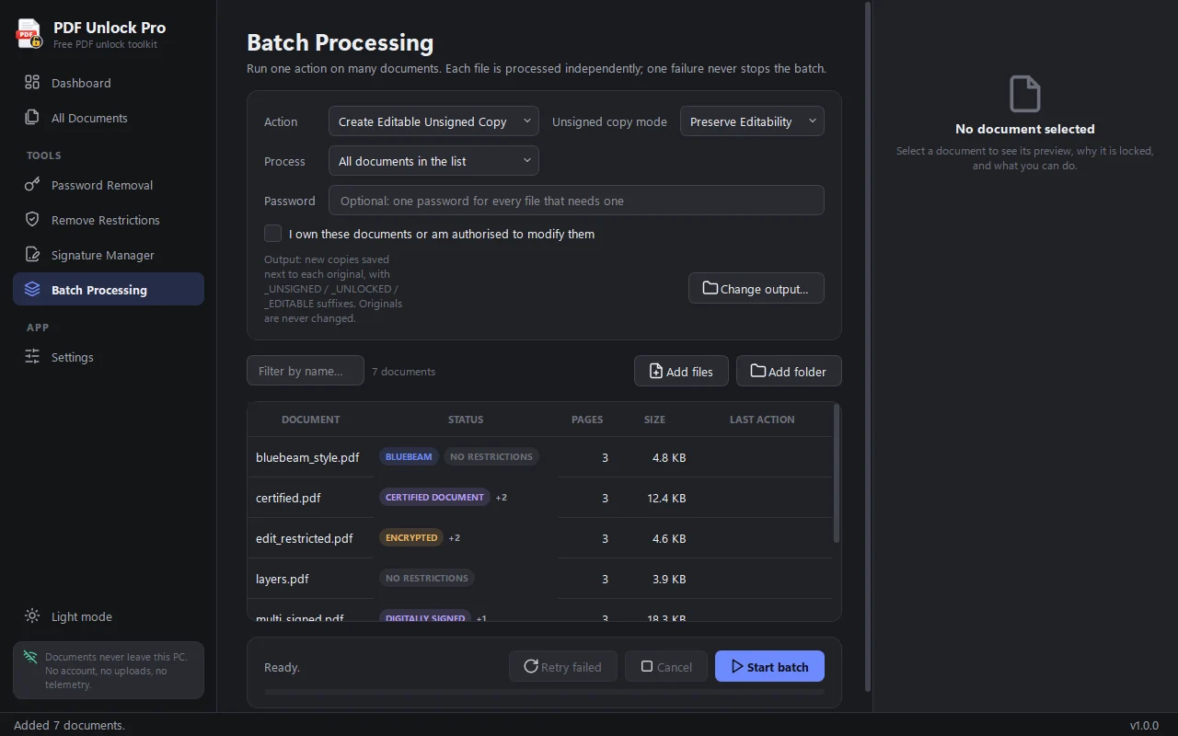Click the BLUEBEAM status badge
The image size is (1178, 736).
tap(409, 456)
